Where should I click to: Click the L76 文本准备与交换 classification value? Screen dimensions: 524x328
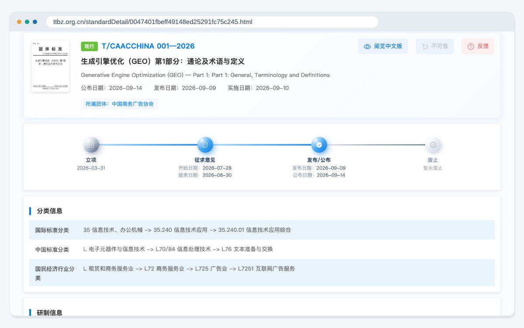coord(247,249)
